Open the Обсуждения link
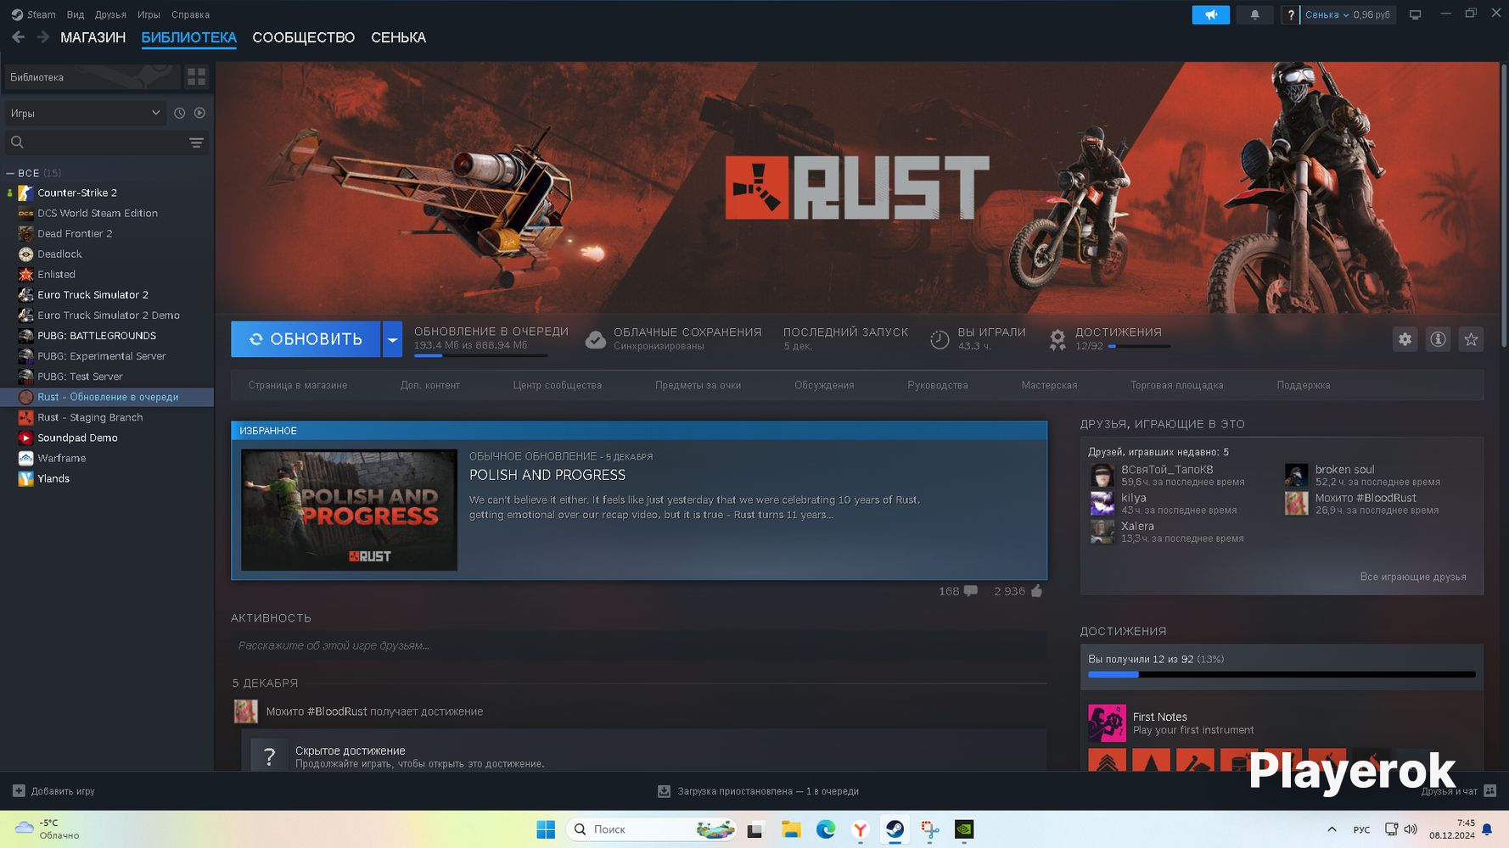 (x=824, y=385)
